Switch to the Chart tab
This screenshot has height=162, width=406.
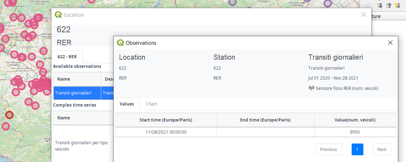pos(152,104)
